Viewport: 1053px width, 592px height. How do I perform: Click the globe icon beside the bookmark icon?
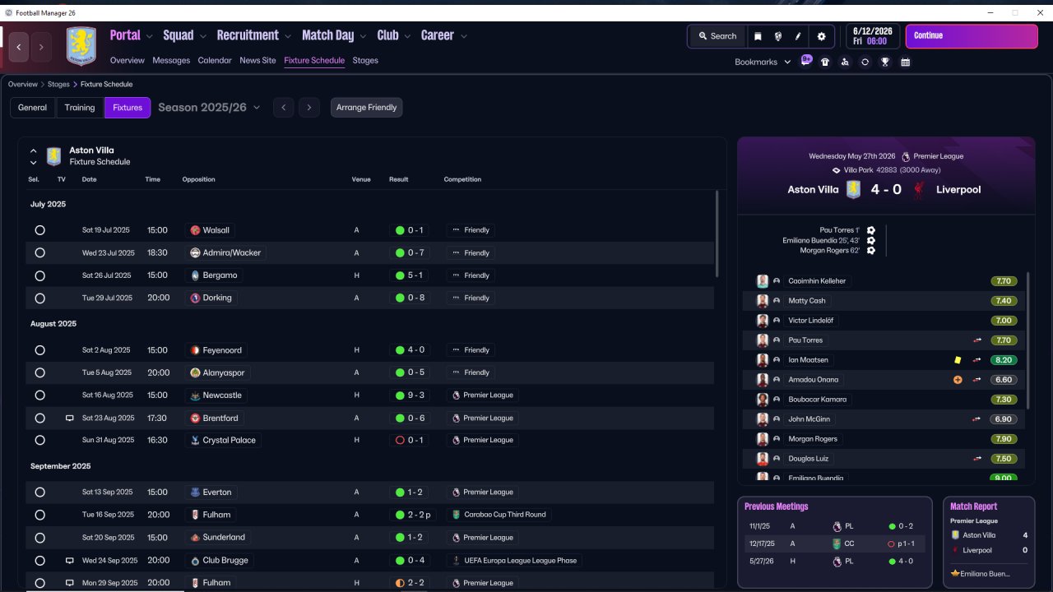point(778,36)
